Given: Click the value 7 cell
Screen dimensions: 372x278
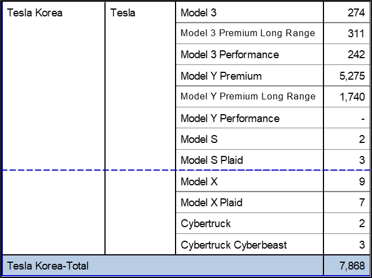Looking at the screenshot, I should pos(347,202).
